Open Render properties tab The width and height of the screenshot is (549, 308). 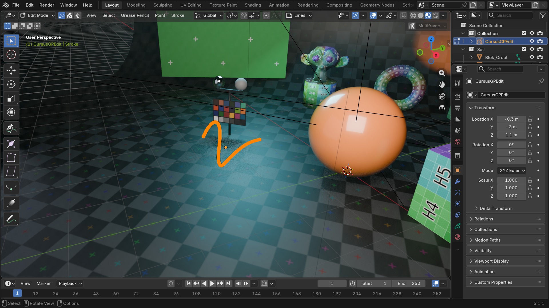point(457,97)
